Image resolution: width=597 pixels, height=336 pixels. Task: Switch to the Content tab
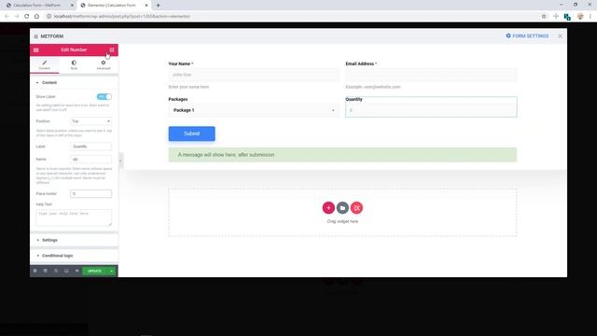45,64
